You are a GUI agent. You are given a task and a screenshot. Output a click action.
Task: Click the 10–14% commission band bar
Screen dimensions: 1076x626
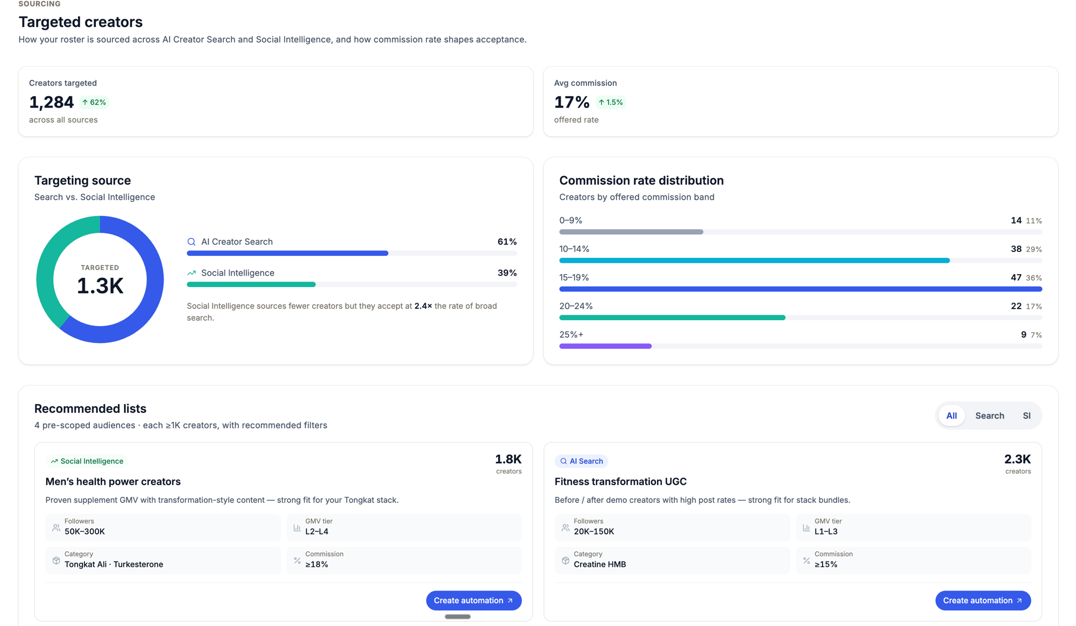pos(801,261)
